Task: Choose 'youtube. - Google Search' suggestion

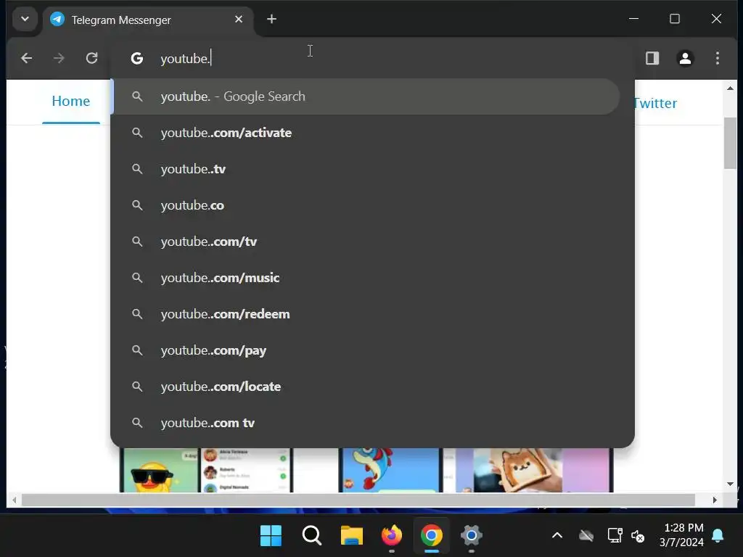Action: (366, 96)
